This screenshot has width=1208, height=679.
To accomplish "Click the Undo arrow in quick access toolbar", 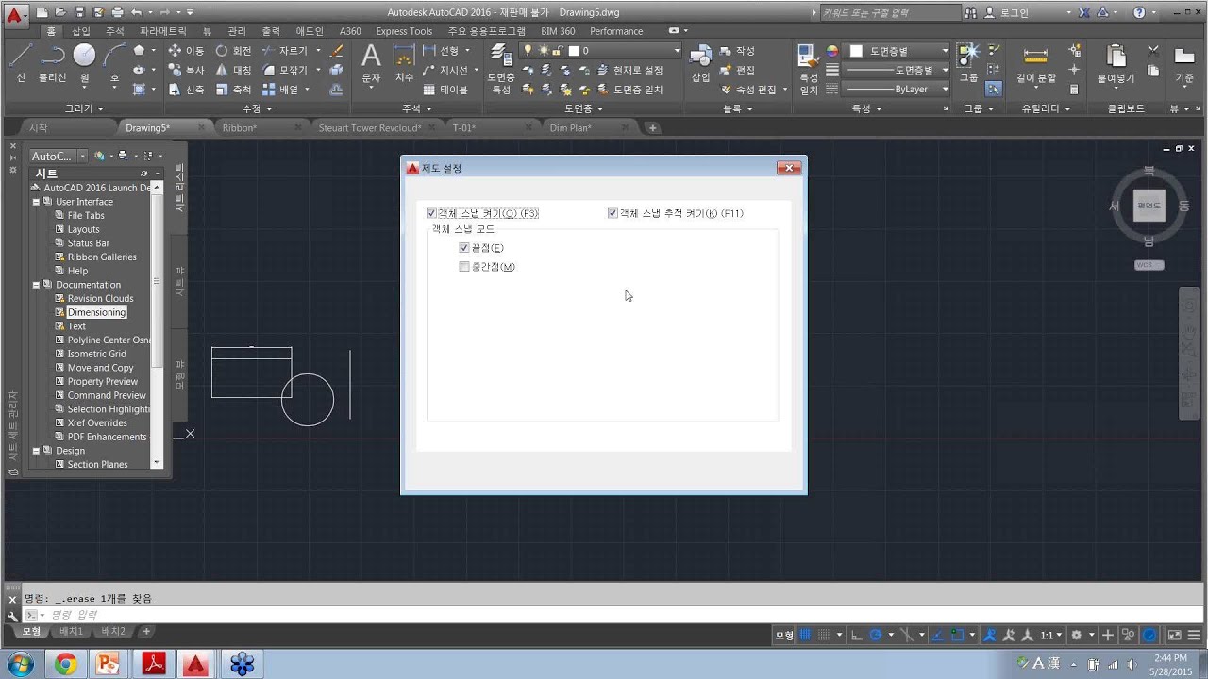I will click(x=136, y=12).
